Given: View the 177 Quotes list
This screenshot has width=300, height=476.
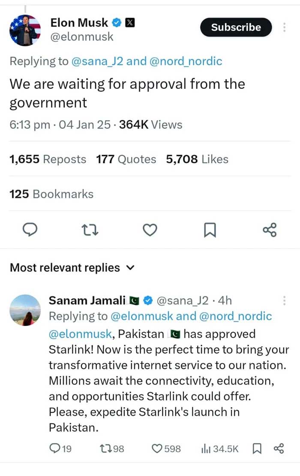Looking at the screenshot, I should tap(126, 159).
